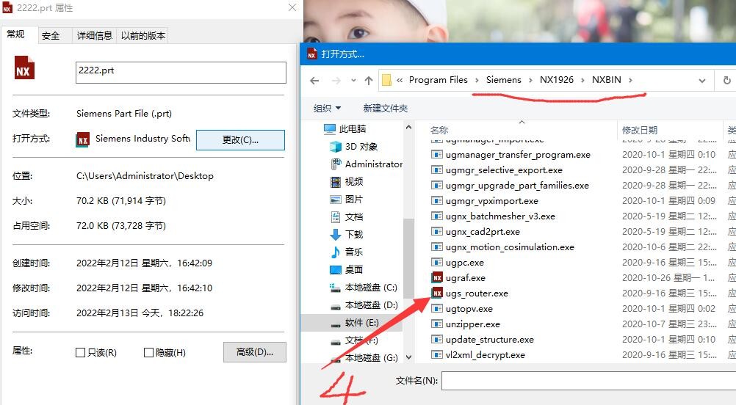The width and height of the screenshot is (736, 405).
Task: Expand the address bar history dropdown
Action: click(702, 81)
